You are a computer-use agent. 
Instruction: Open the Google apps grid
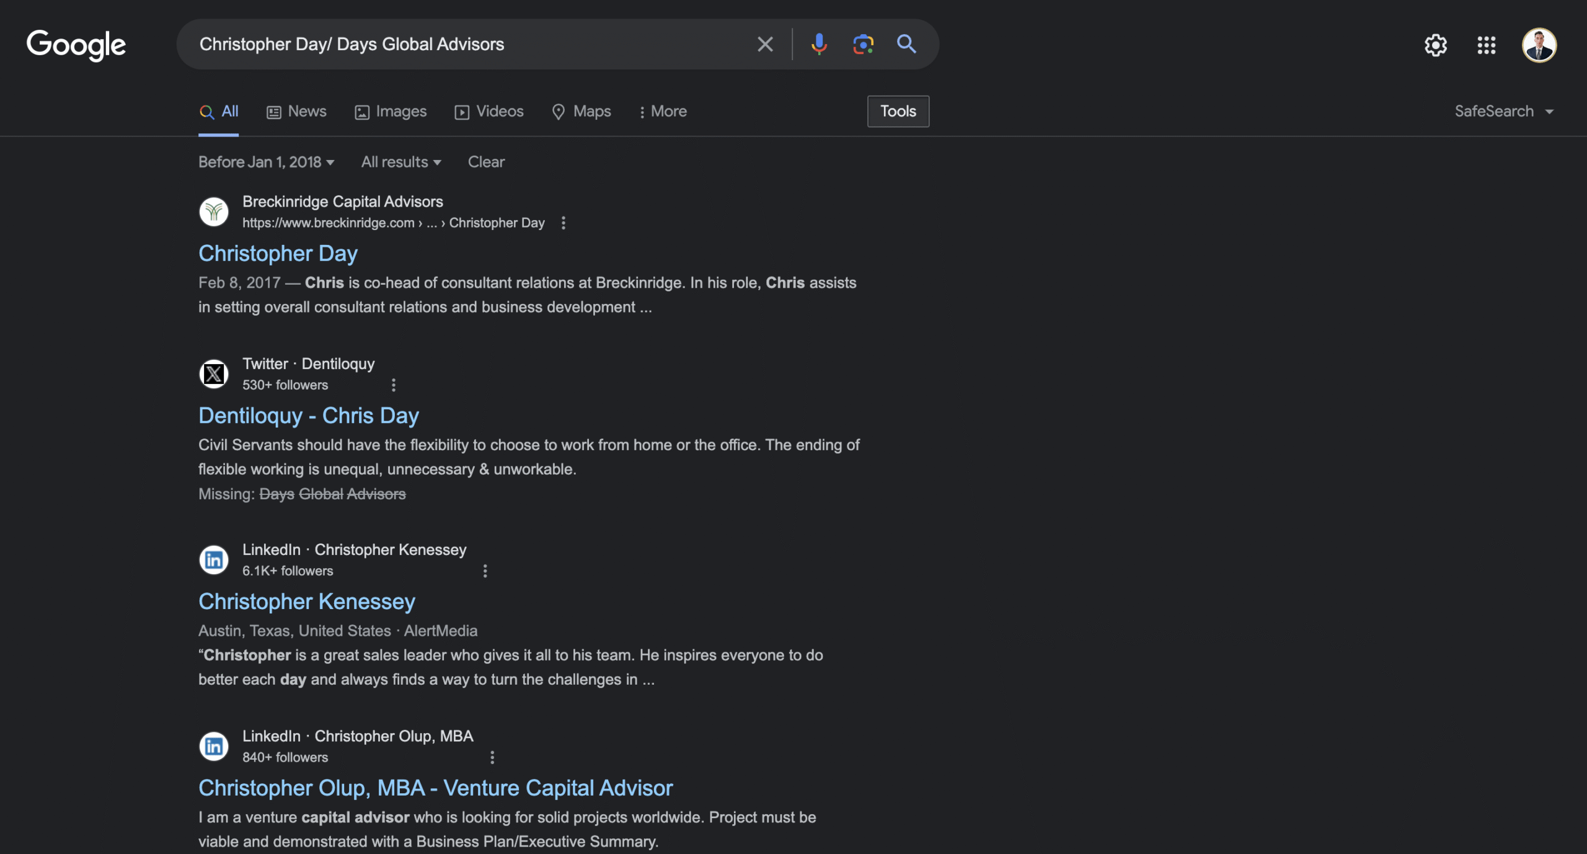tap(1487, 45)
